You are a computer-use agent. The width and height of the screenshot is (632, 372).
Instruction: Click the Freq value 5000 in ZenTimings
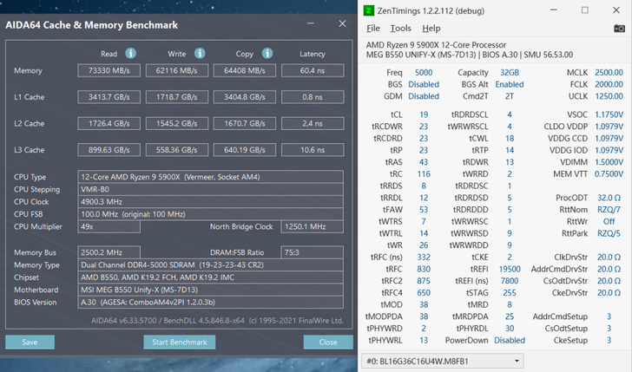point(424,73)
